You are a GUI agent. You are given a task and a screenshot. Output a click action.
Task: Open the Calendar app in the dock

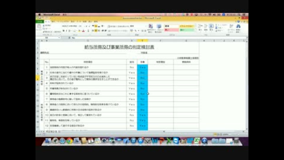click(91, 141)
